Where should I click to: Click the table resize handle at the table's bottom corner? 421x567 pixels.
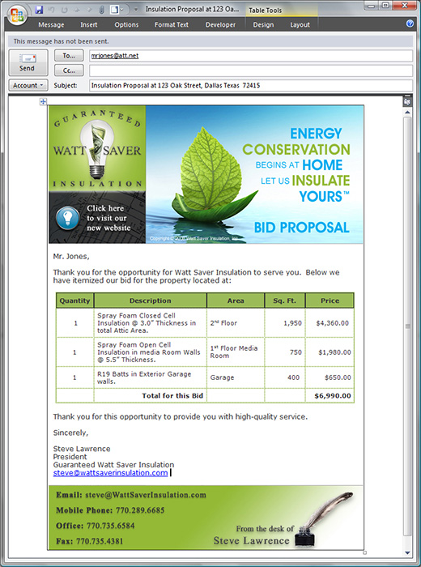pyautogui.click(x=364, y=552)
